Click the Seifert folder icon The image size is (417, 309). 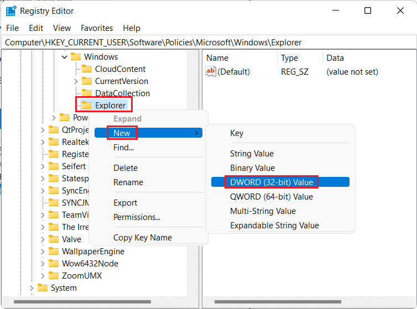point(54,166)
